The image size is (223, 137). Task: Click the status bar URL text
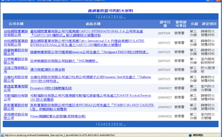click(60, 135)
